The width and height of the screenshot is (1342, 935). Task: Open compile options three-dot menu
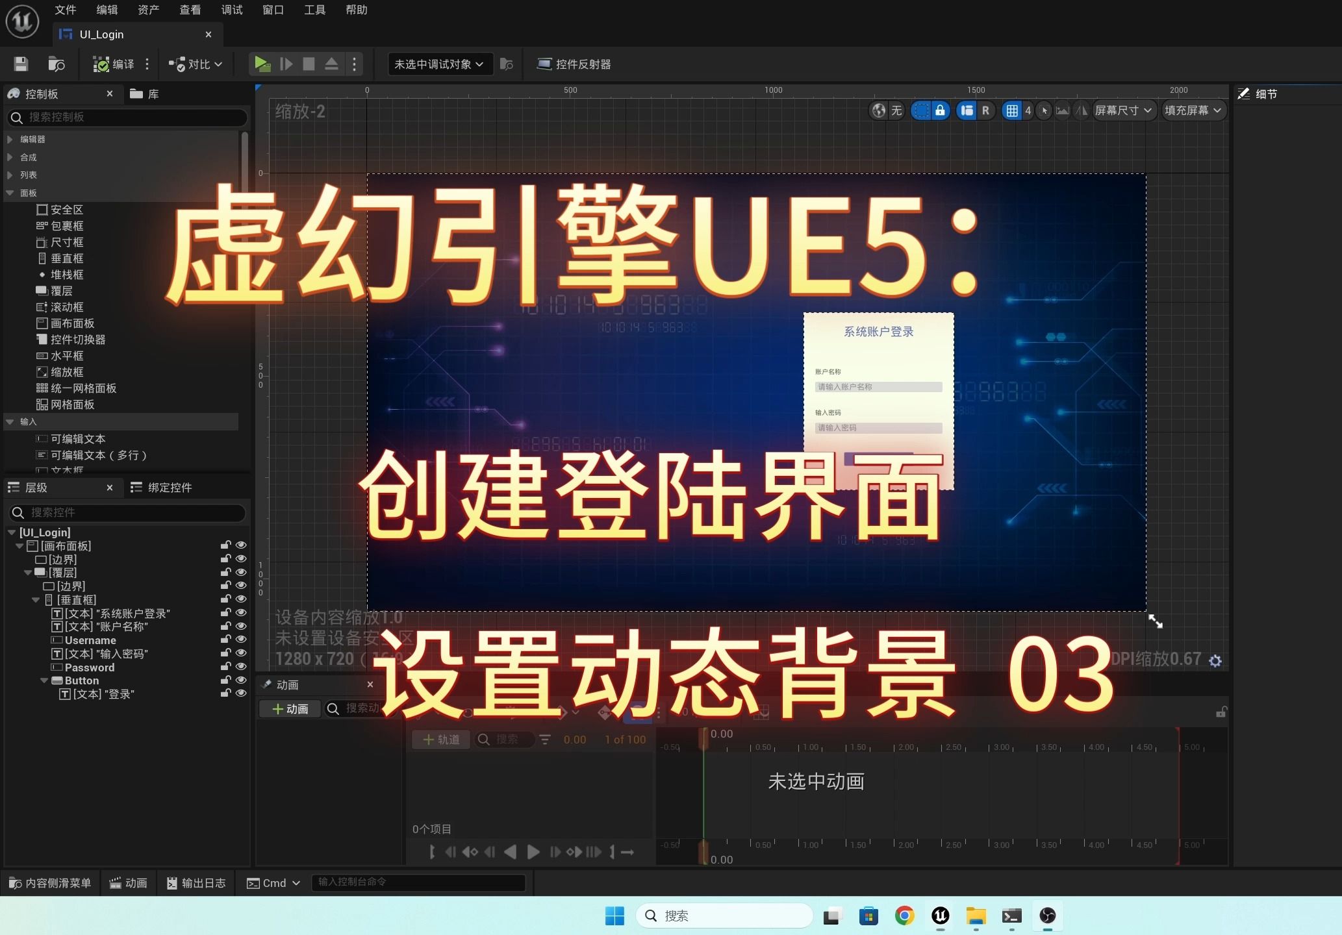point(147,64)
